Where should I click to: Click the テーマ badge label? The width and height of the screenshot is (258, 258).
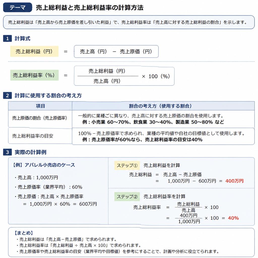[17, 7]
